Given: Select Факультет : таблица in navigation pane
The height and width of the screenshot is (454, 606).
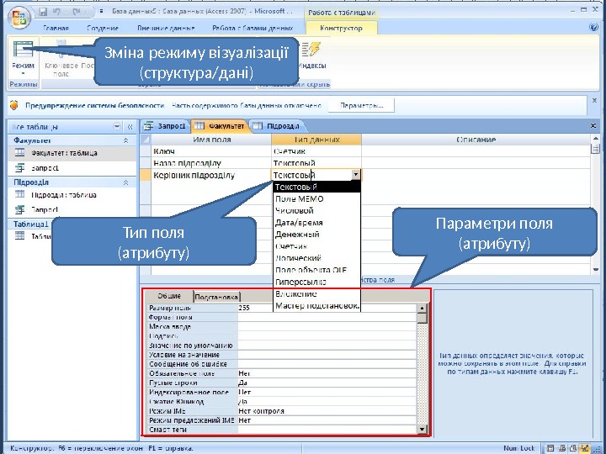Looking at the screenshot, I should pos(72,153).
